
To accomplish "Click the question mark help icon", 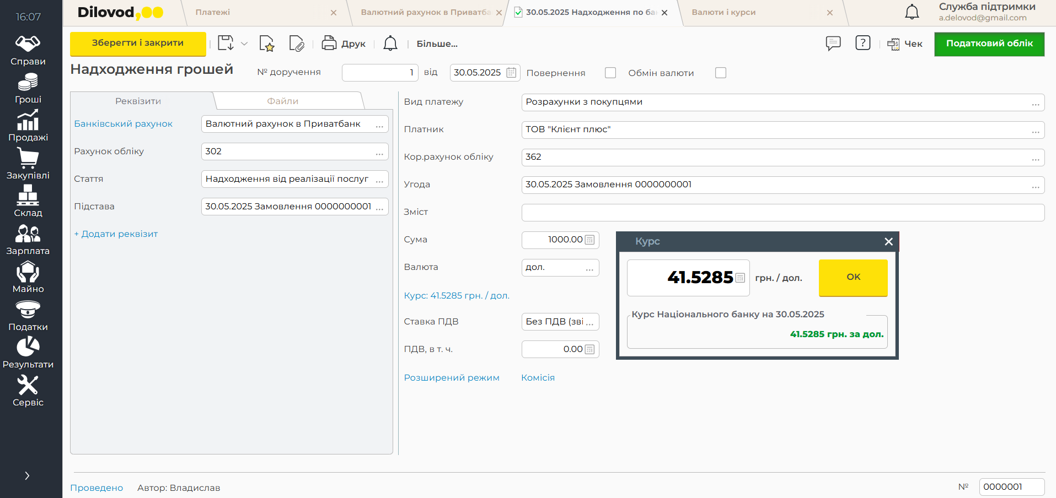I will click(862, 43).
